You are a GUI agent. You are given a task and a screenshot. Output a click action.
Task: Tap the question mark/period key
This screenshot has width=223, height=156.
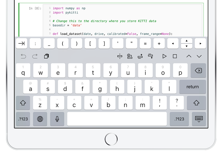coord(177,103)
